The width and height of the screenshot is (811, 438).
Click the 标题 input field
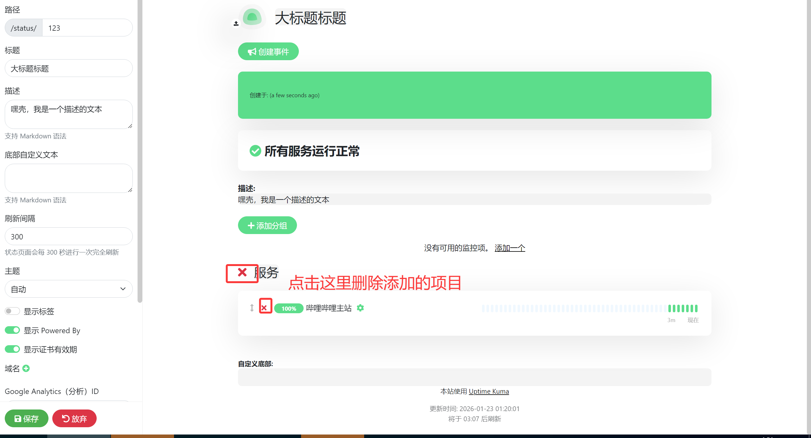point(68,68)
